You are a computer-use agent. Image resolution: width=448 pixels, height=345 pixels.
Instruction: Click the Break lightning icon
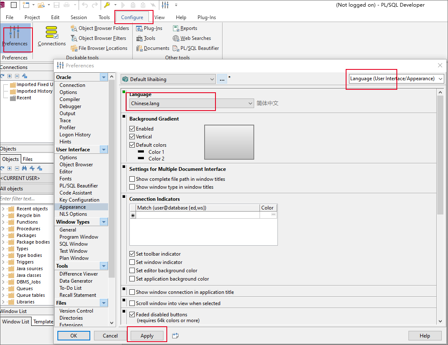tap(153, 5)
